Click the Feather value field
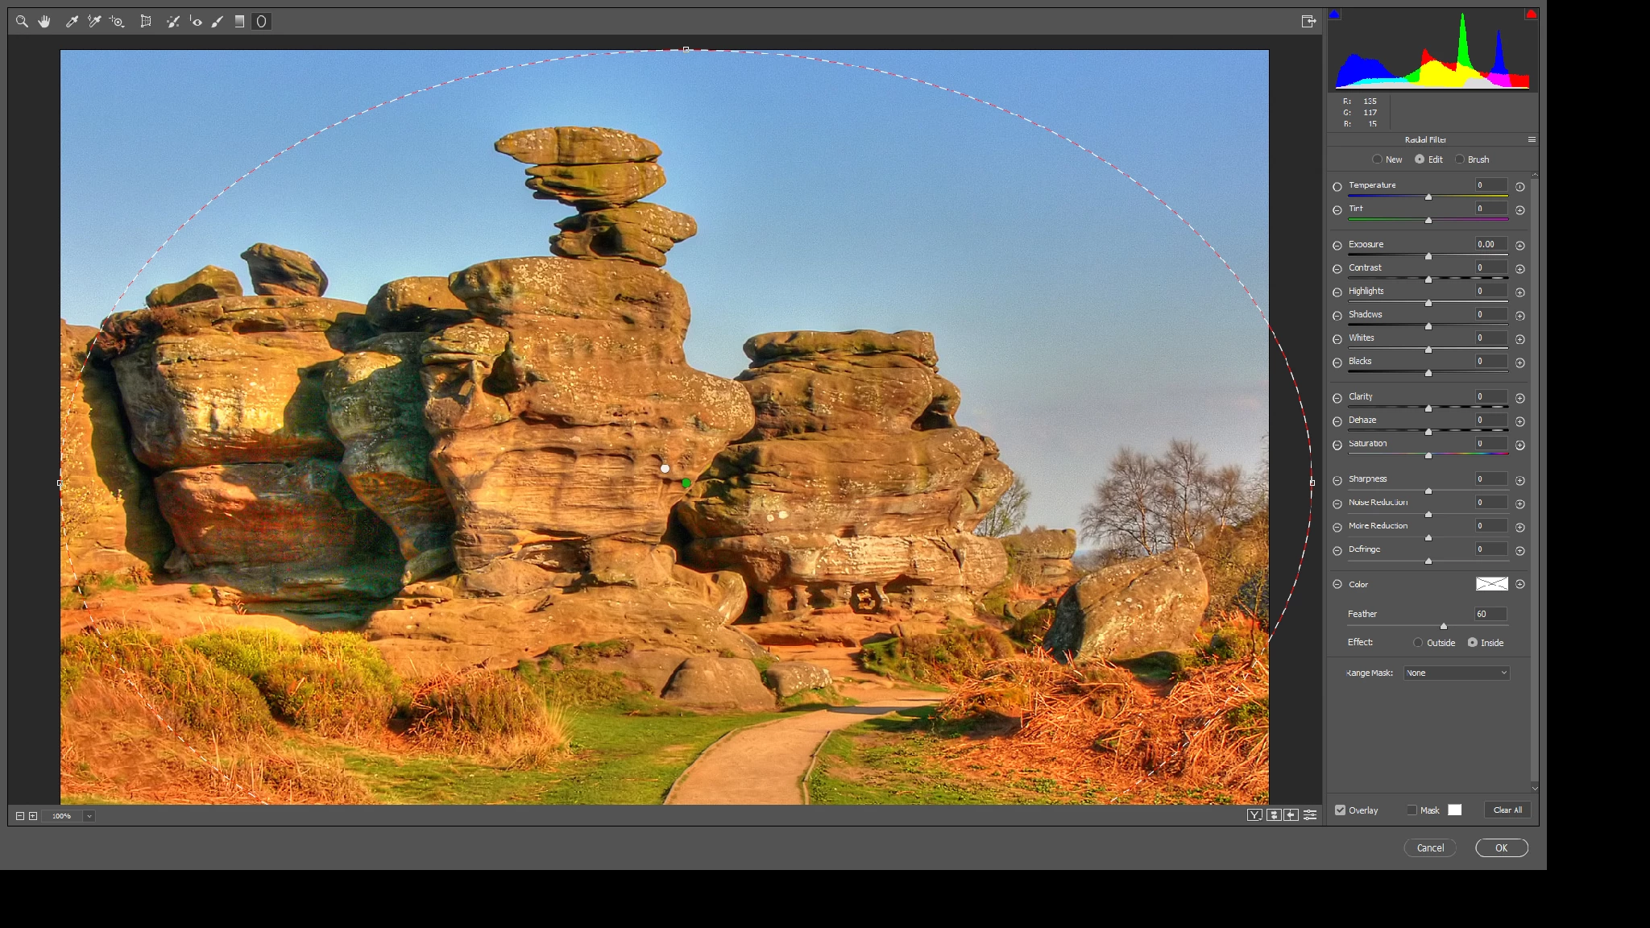Image resolution: width=1650 pixels, height=928 pixels. [x=1490, y=614]
